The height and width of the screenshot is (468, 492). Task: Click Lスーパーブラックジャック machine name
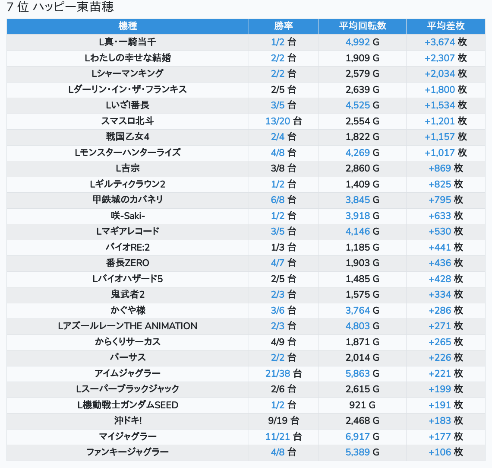[128, 389]
